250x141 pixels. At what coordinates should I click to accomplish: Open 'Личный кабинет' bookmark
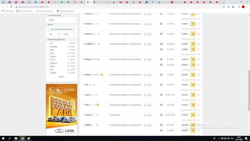coord(25,11)
